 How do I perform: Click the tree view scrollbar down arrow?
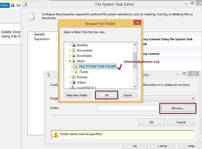click(x=135, y=87)
